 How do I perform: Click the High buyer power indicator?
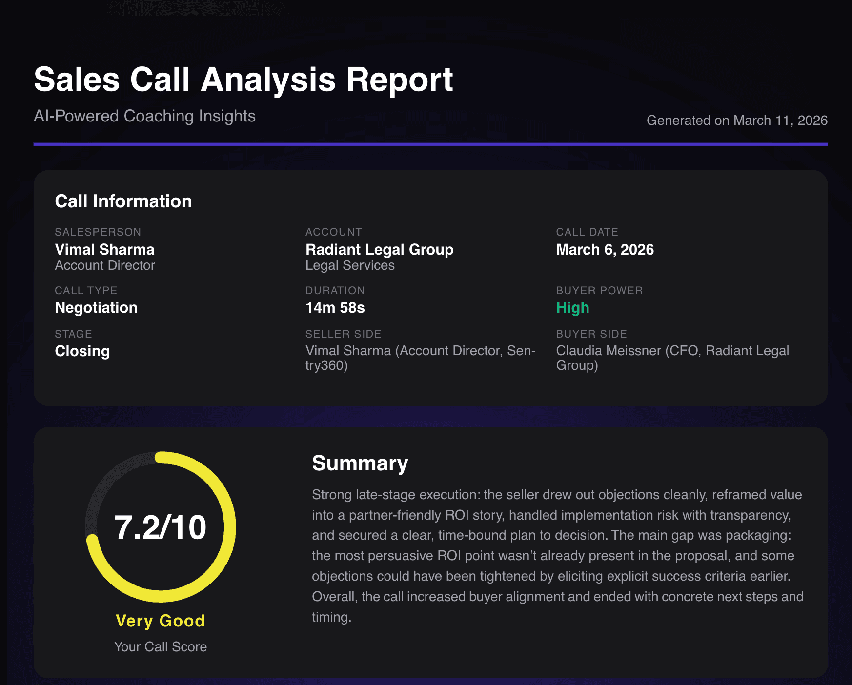coord(573,308)
